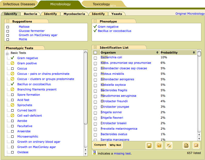Click the save (floppy disk) icon
Viewport: 205px width, 160px height.
click(149, 145)
